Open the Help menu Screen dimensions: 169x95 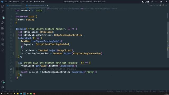(x=43, y=2)
